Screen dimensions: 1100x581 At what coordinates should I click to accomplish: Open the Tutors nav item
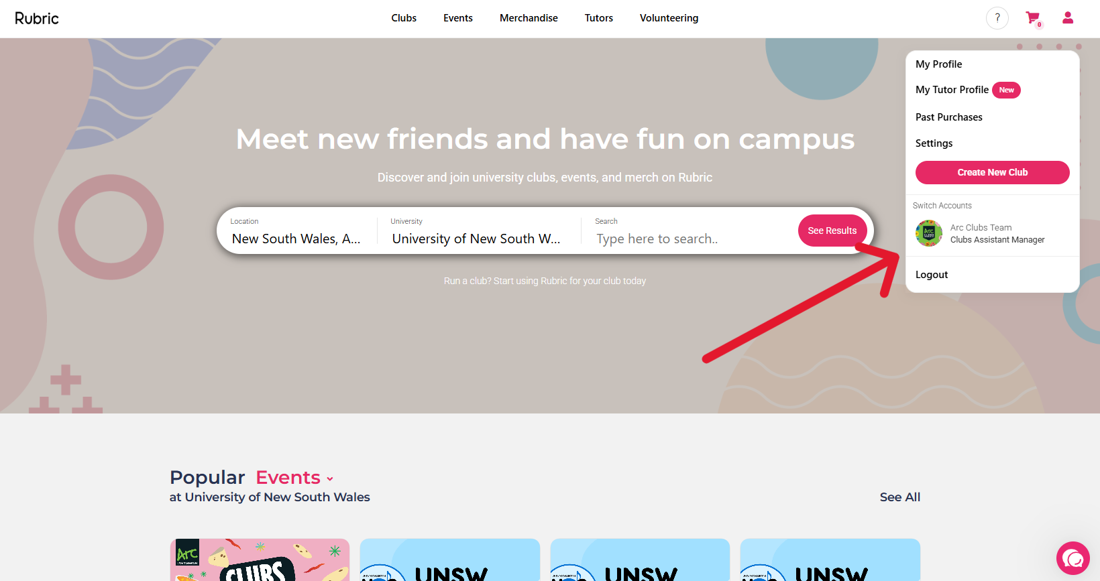pos(599,18)
